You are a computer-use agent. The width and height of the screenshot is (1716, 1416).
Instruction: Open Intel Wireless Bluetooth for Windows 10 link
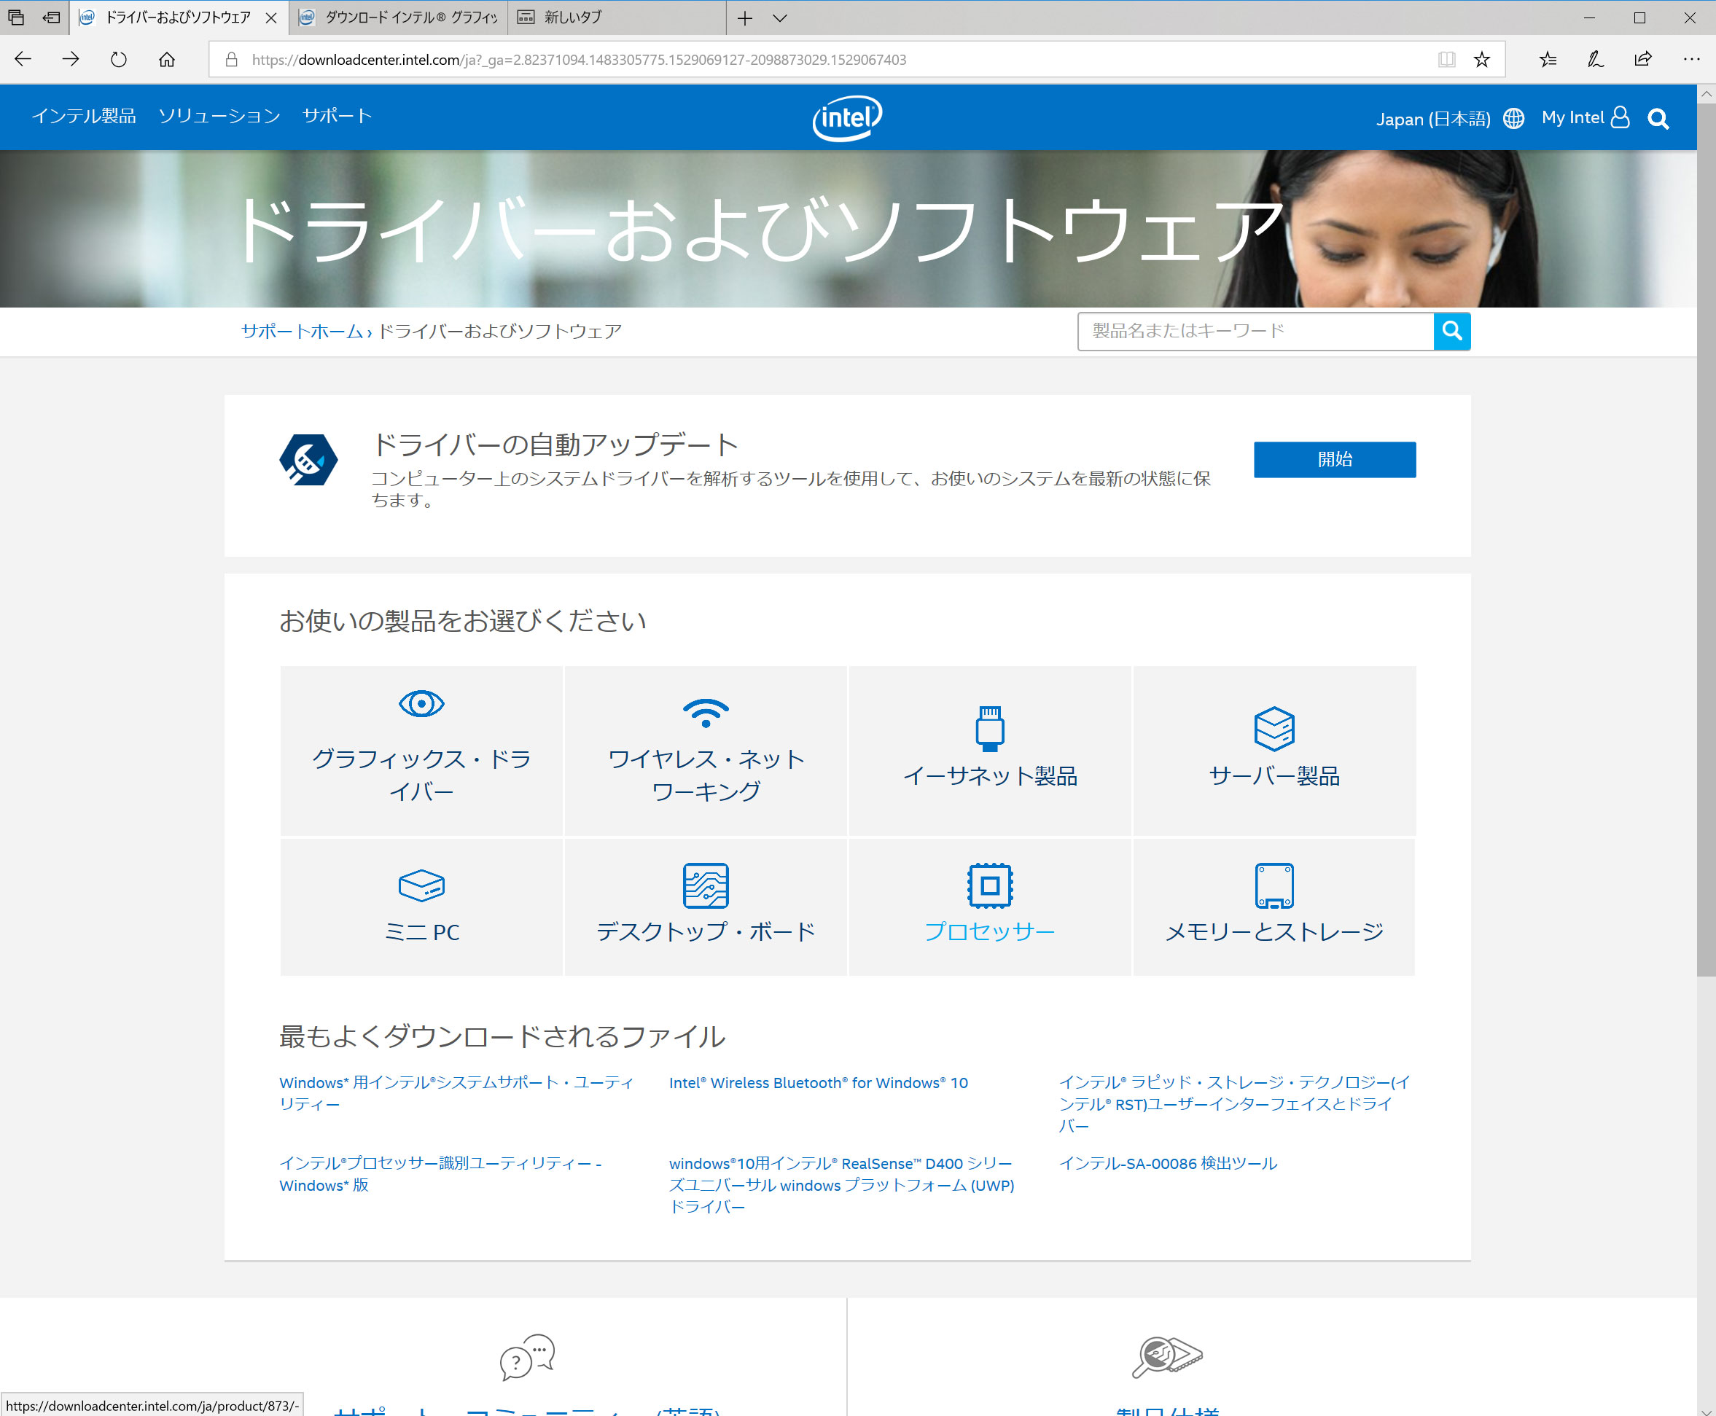pos(818,1082)
